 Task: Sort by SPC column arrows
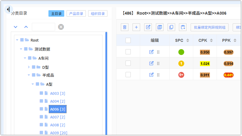pyautogui.click(x=188, y=40)
